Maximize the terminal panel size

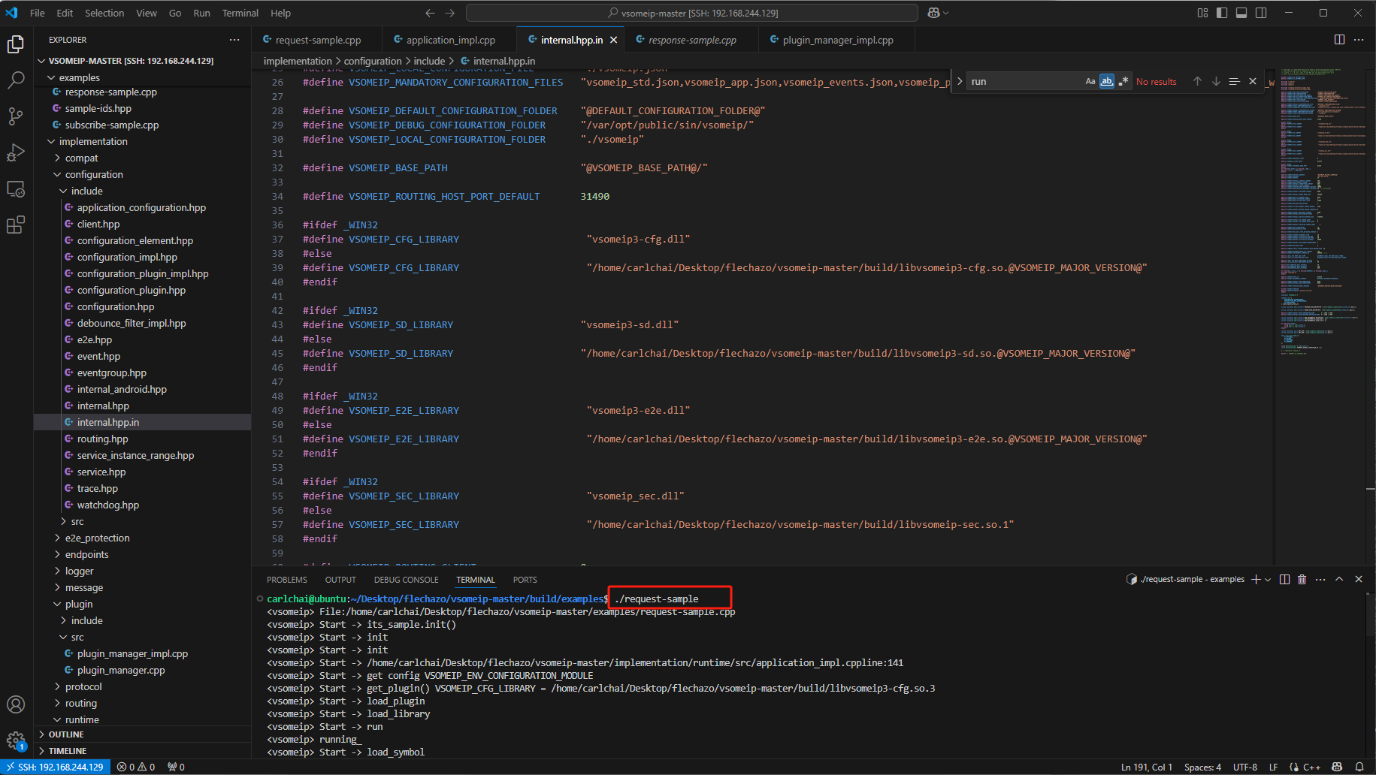click(x=1339, y=579)
